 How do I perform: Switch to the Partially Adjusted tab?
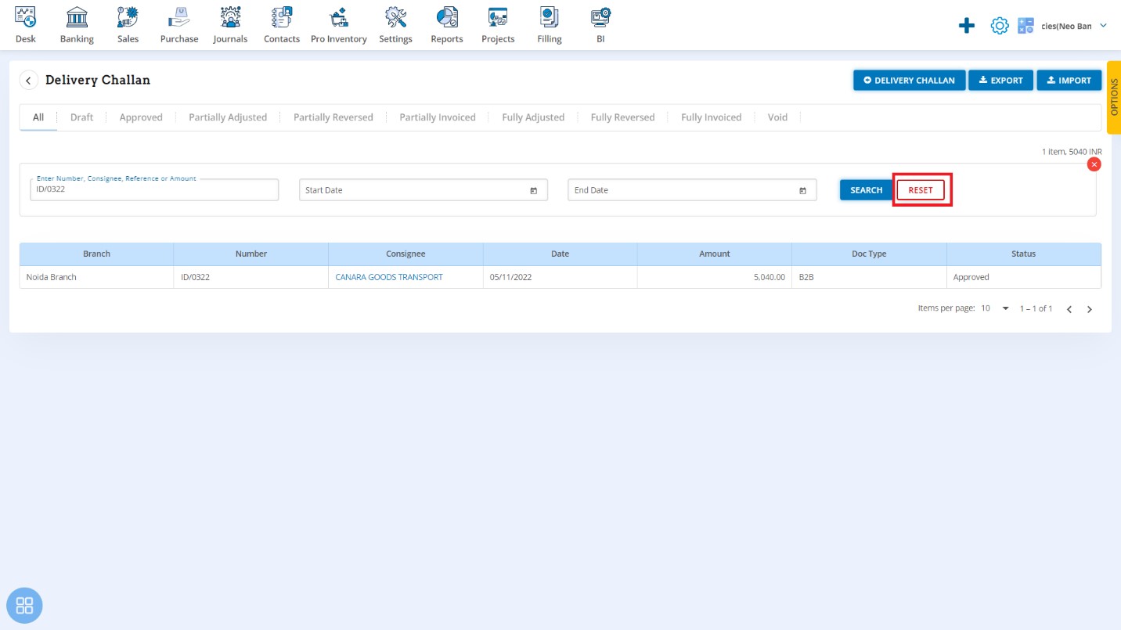pyautogui.click(x=228, y=117)
